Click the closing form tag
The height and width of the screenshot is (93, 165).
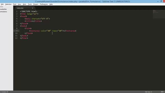29,33
